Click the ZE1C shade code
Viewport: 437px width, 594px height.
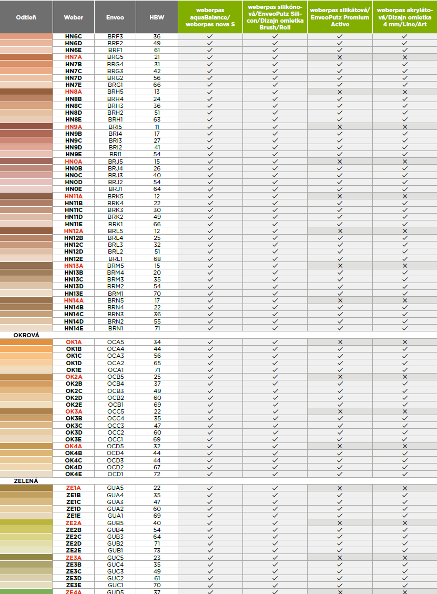74,502
